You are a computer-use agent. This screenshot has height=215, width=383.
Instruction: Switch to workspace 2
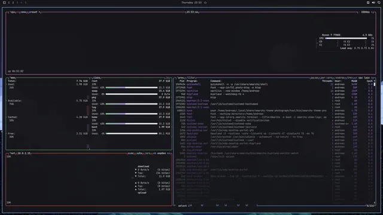coord(13,2)
